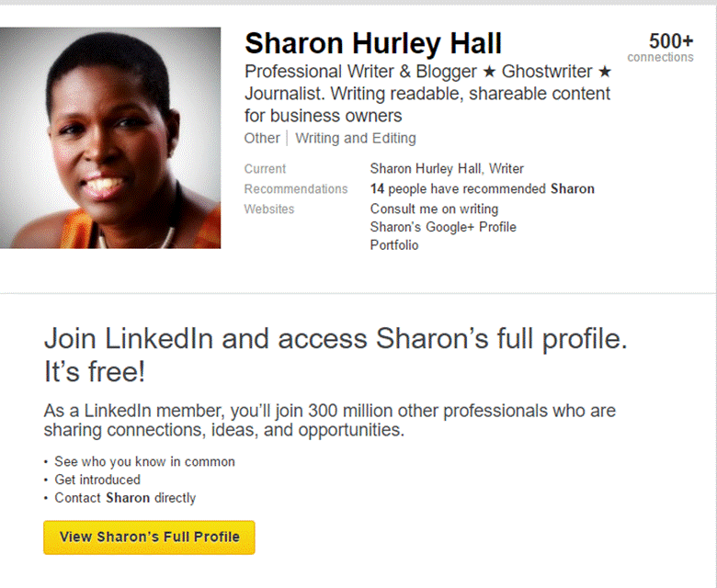717x588 pixels.
Task: Click the 'Websites' row label
Action: coord(269,209)
